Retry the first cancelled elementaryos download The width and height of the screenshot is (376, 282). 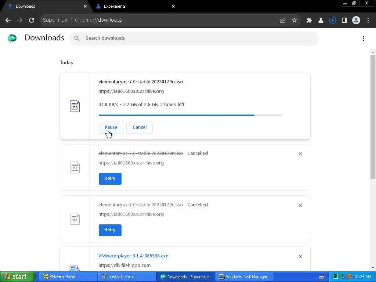point(110,179)
